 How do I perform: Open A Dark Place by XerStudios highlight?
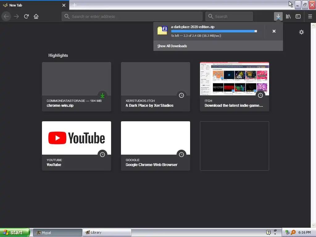[x=156, y=87]
